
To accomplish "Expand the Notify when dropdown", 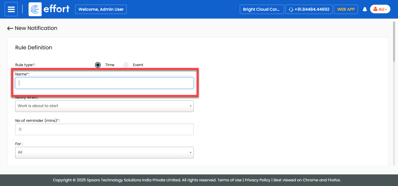I will click(x=104, y=106).
